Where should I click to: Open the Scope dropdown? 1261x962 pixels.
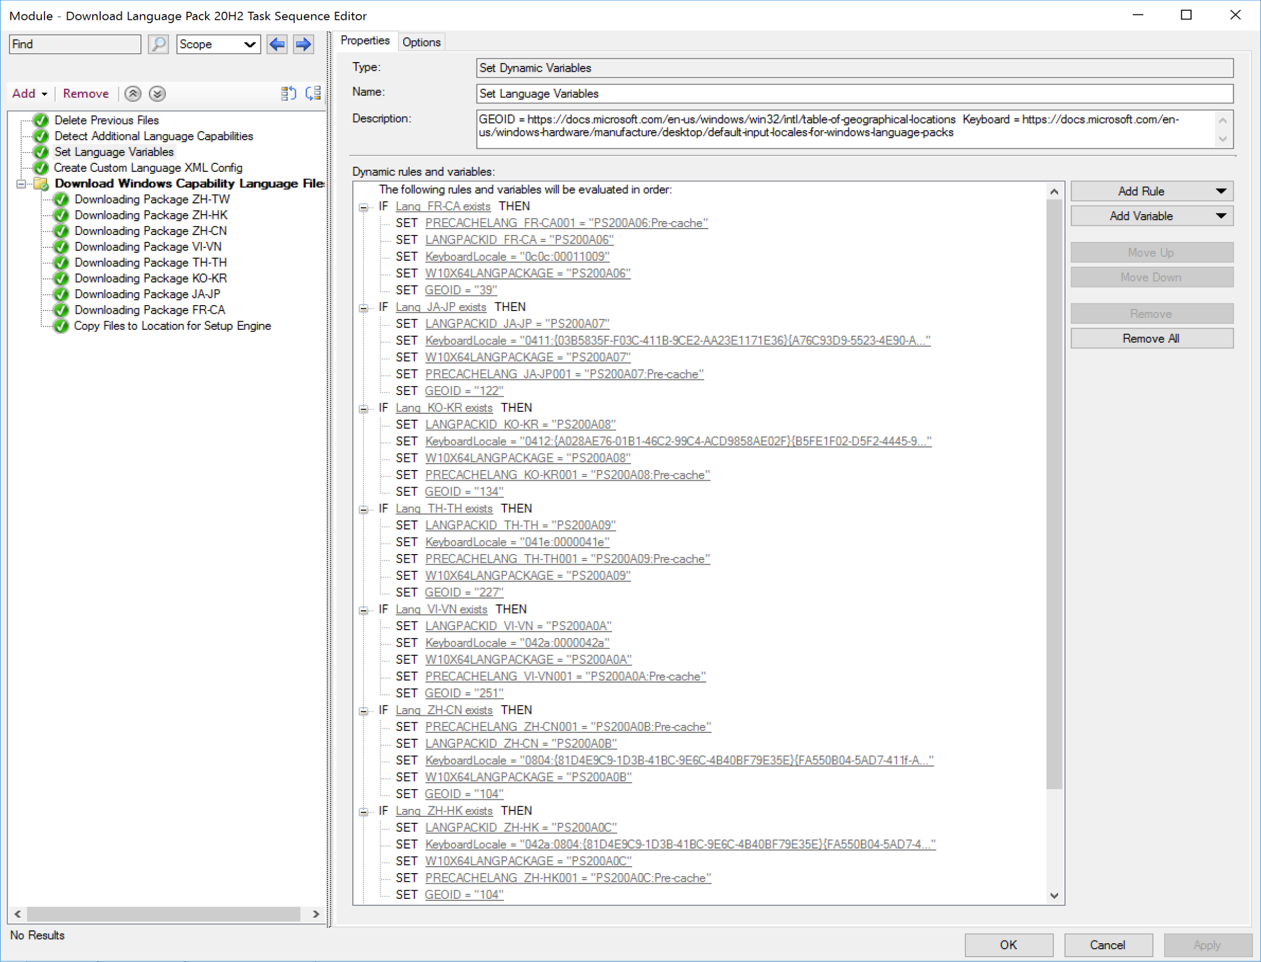coord(218,44)
